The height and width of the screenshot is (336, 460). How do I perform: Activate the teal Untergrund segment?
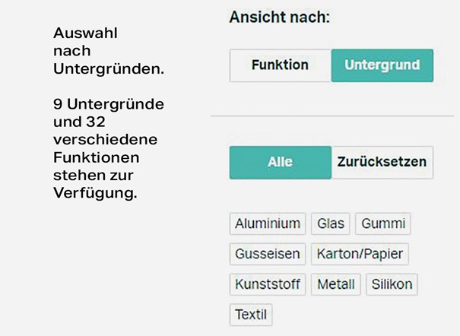click(382, 65)
